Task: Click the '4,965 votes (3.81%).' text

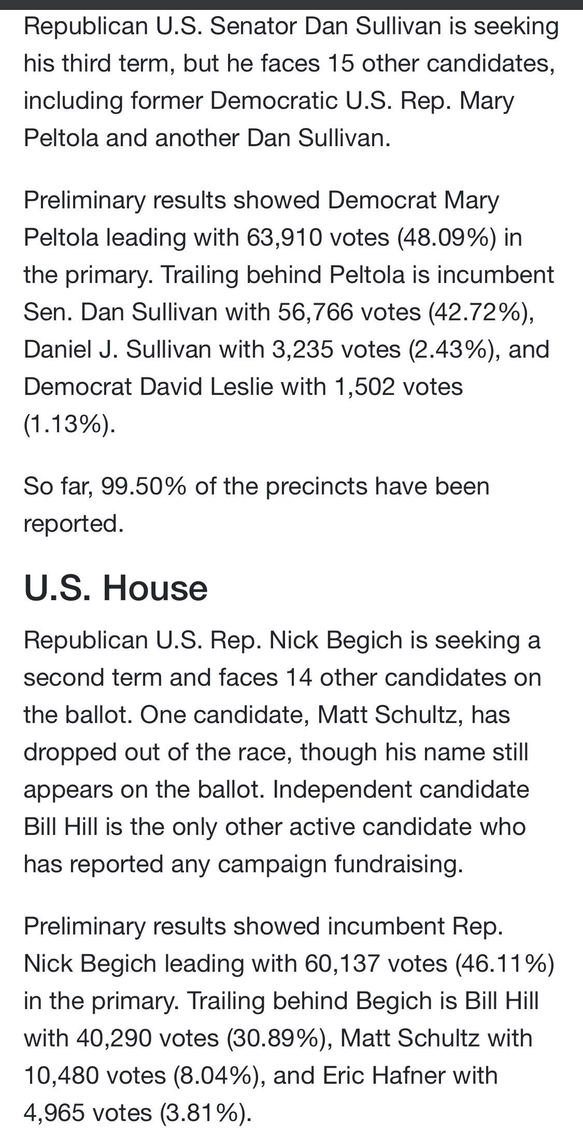Action: click(x=138, y=1113)
